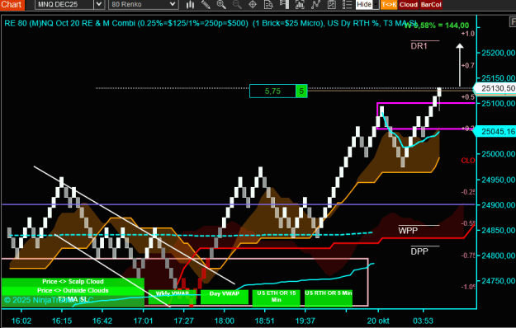The width and height of the screenshot is (516, 328).
Task: Toggle the T3 MA SL button
Action: click(x=73, y=300)
